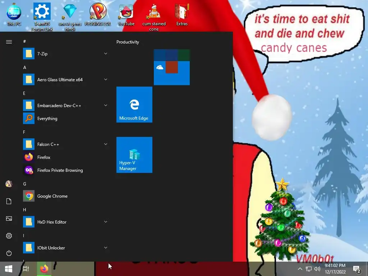Open the uncut gems hindi desktop shortcut

(70, 17)
